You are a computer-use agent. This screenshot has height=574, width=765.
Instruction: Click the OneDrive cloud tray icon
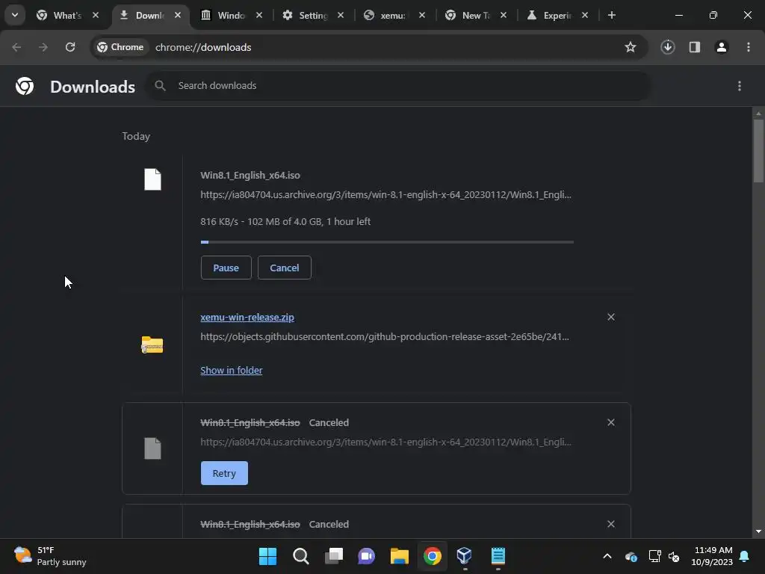point(631,556)
